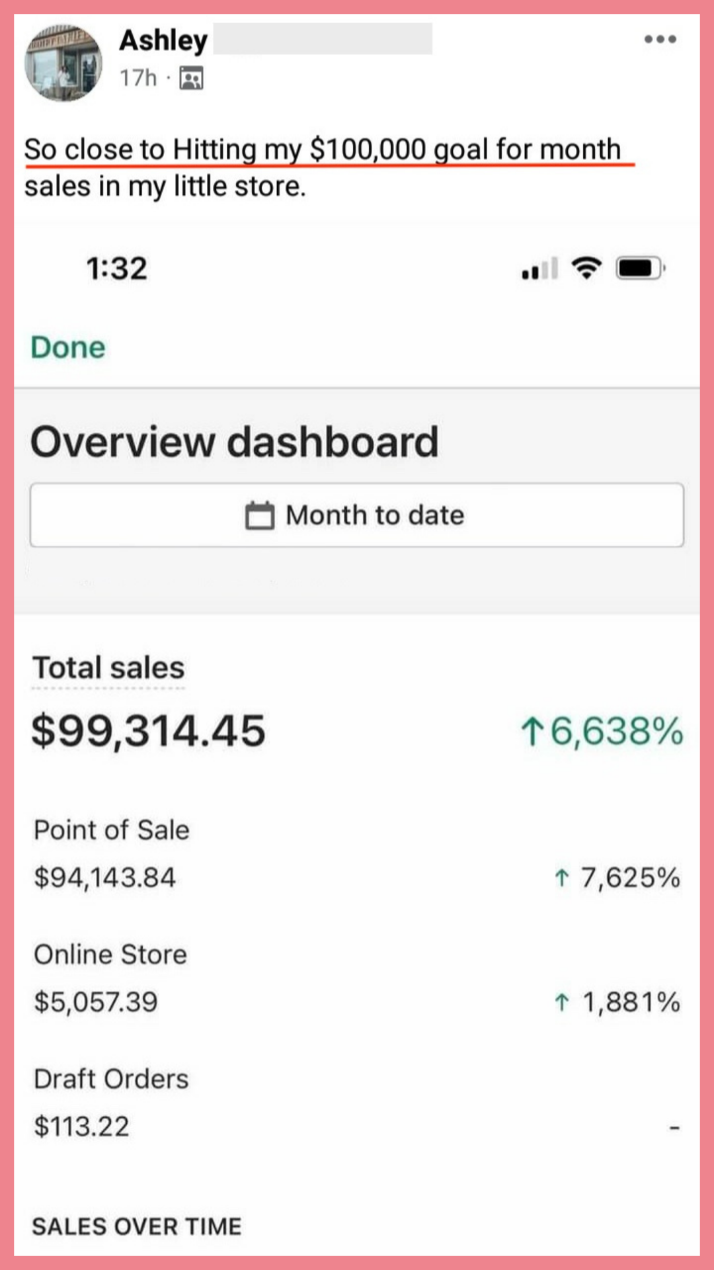This screenshot has width=714, height=1270.
Task: Tap the calendar icon in date selector
Action: point(259,515)
